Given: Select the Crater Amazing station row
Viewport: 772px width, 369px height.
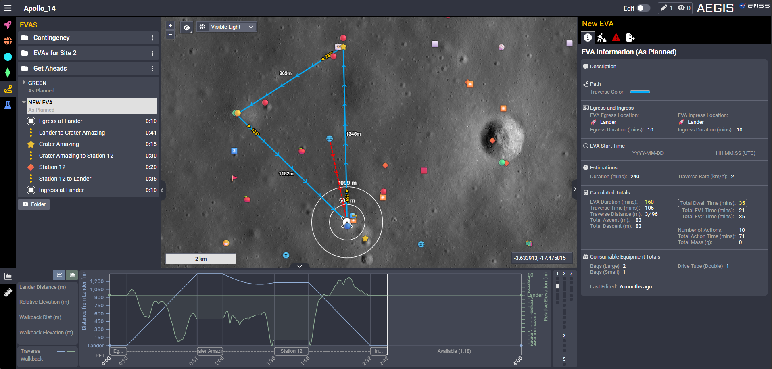Looking at the screenshot, I should [x=92, y=144].
